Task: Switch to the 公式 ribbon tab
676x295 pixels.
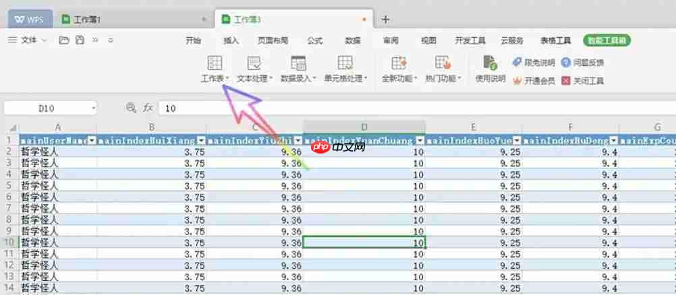Action: point(314,40)
